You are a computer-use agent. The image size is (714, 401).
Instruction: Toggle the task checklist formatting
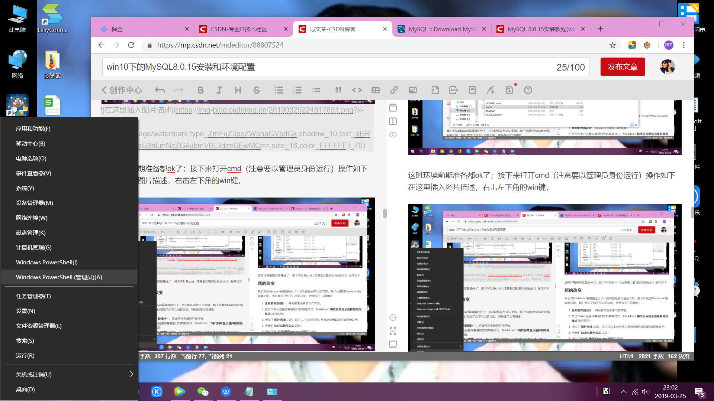coord(316,90)
